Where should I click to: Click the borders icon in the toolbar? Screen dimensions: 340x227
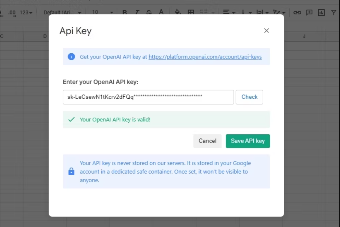[191, 13]
